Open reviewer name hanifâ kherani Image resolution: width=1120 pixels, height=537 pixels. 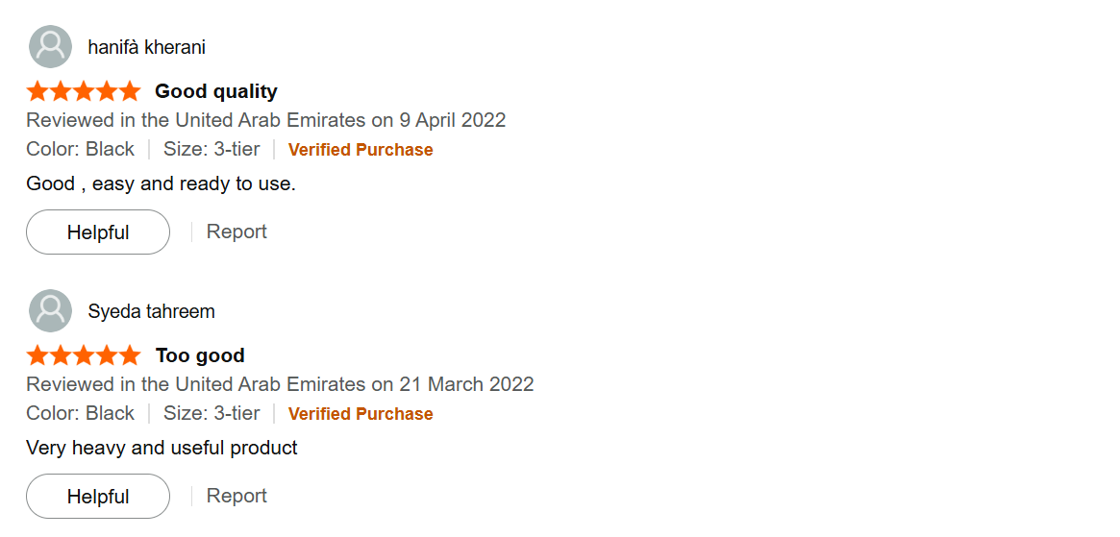146,47
